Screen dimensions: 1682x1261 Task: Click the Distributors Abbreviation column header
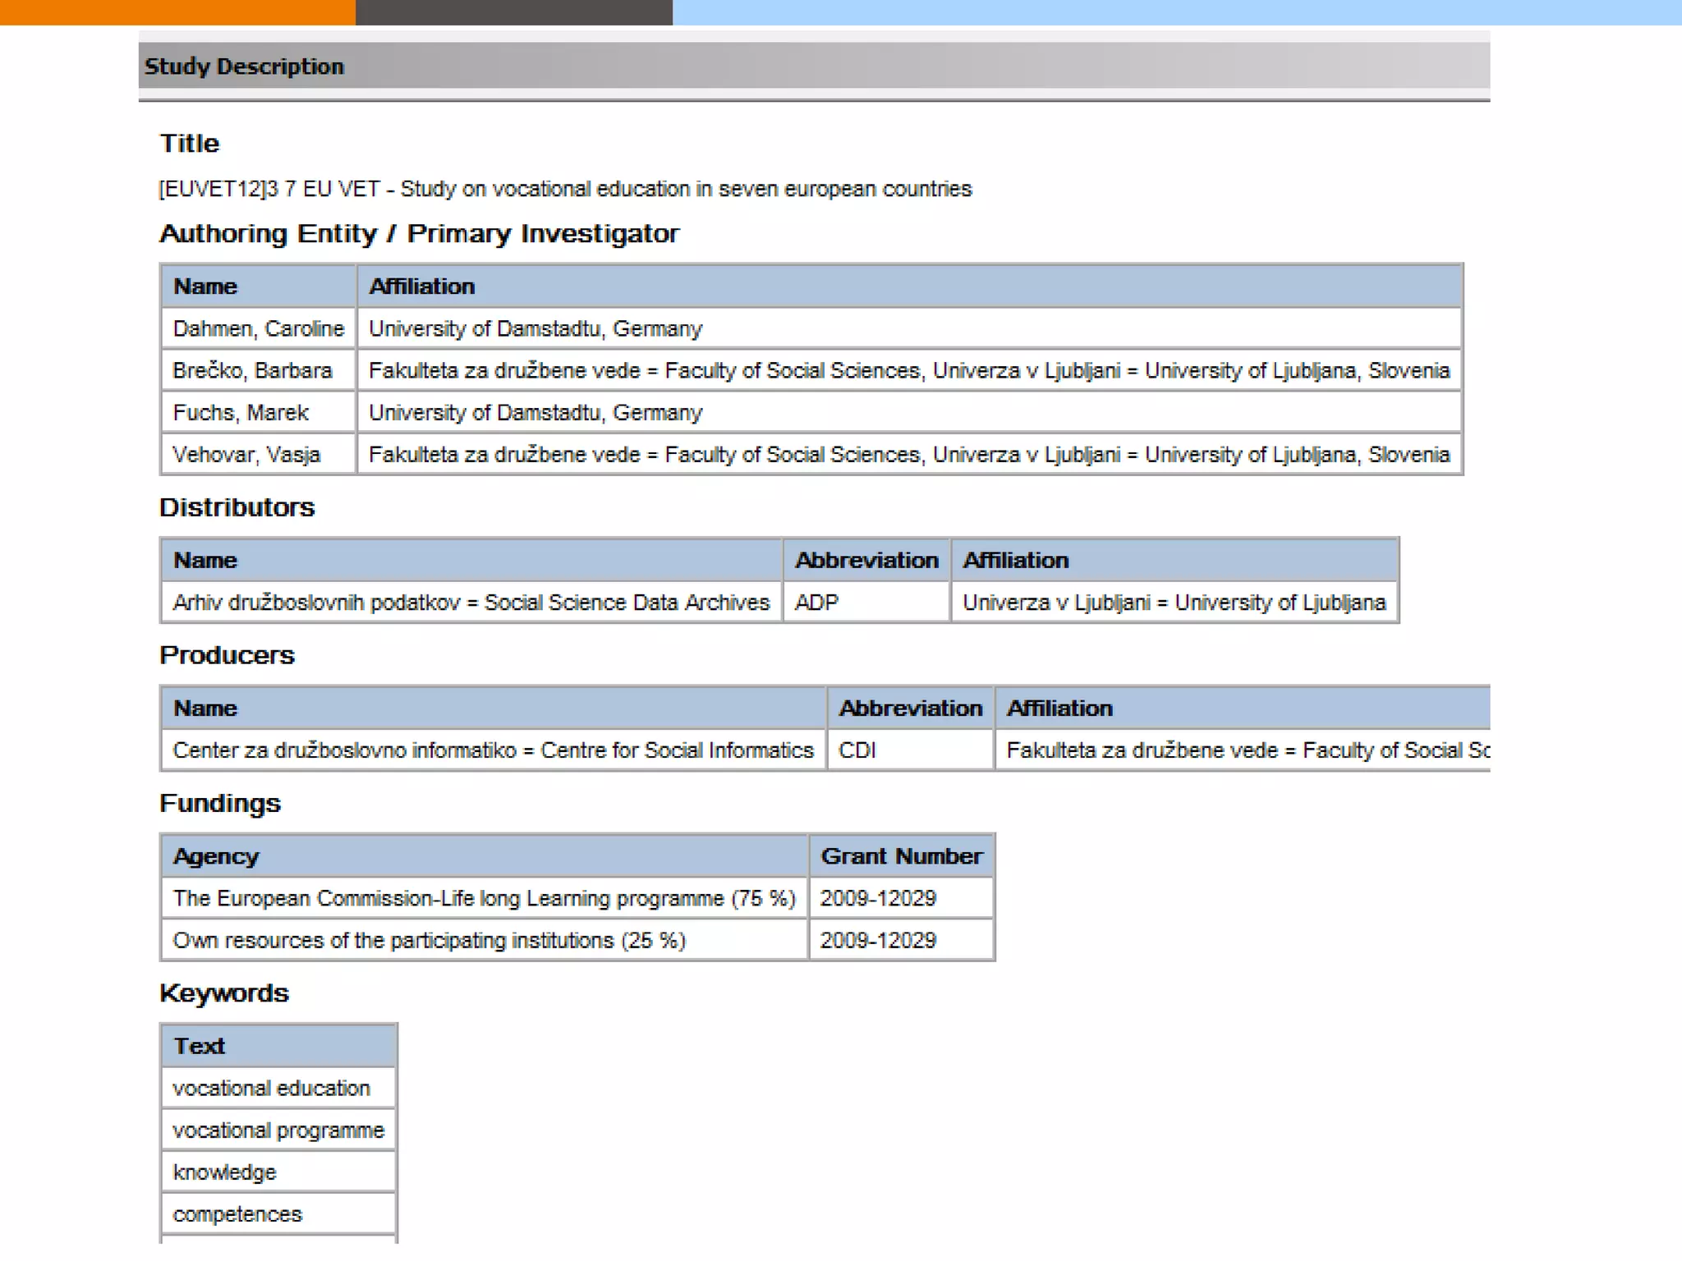pos(866,561)
